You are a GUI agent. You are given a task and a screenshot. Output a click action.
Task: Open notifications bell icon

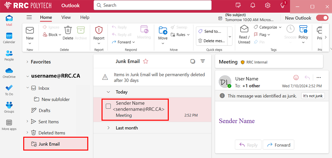253,5
